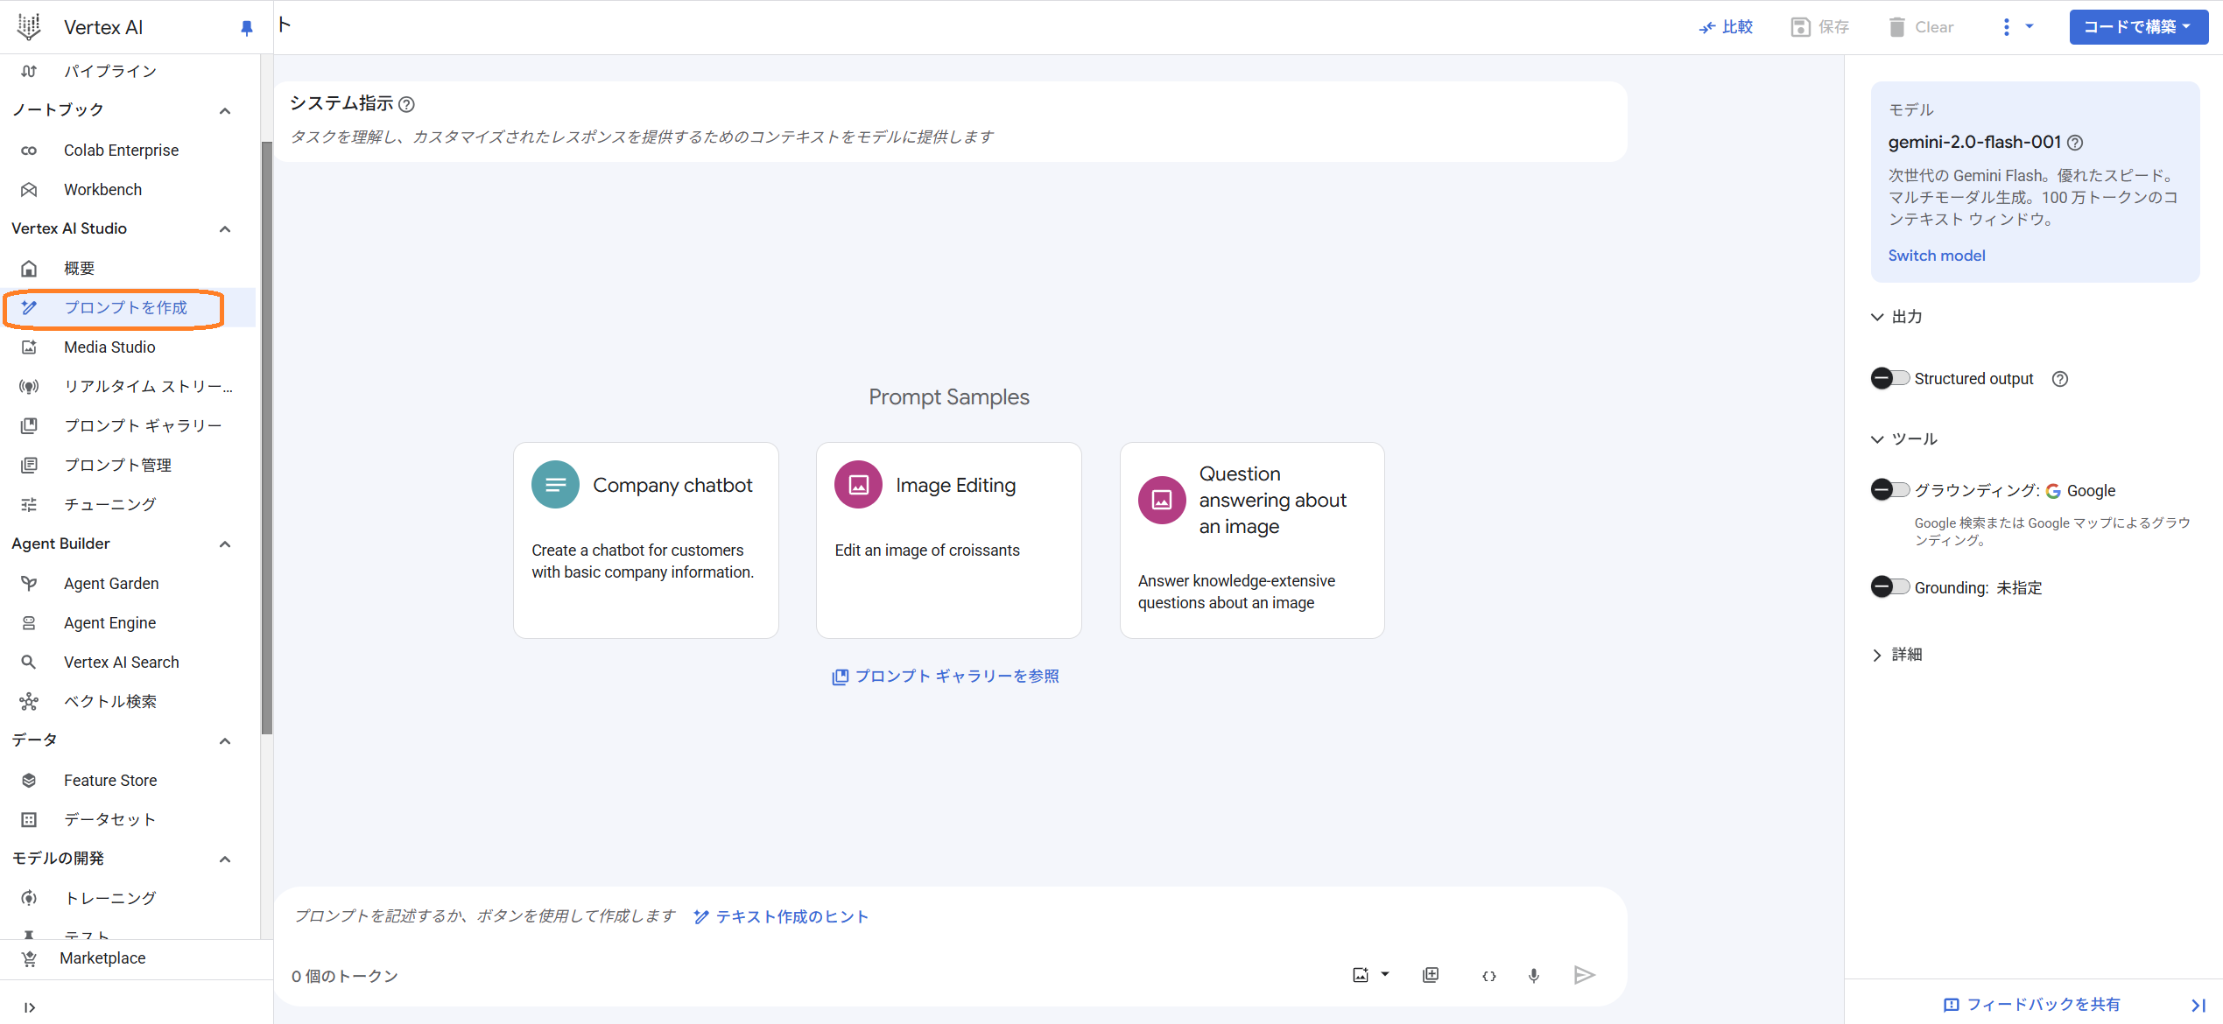Click the チューニング sliders icon
Screen dimensions: 2223x1024
click(x=29, y=505)
